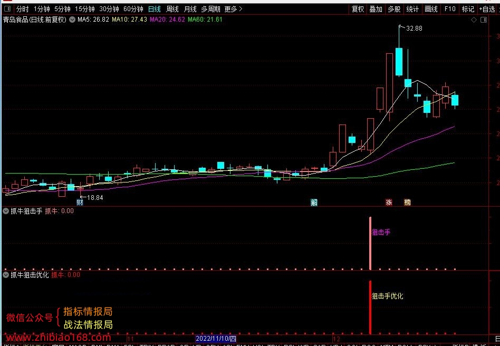The height and width of the screenshot is (346, 500).
Task: Click the pink 狙击手 signal bar
Action: point(370,243)
